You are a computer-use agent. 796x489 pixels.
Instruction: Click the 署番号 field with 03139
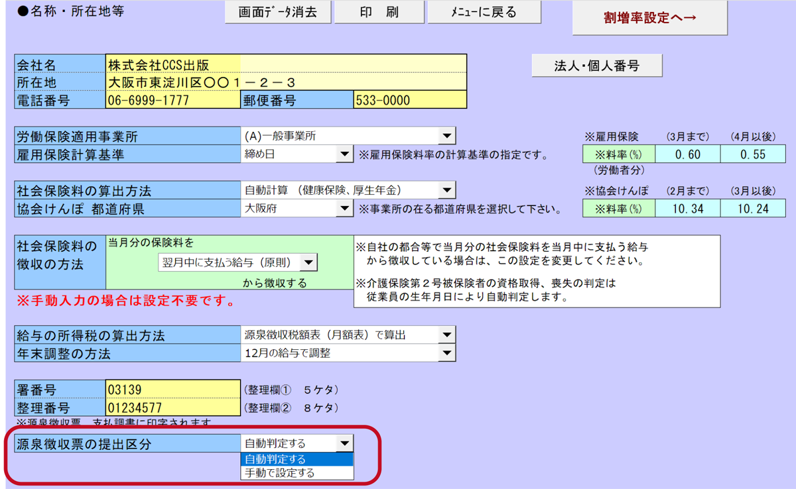(171, 389)
